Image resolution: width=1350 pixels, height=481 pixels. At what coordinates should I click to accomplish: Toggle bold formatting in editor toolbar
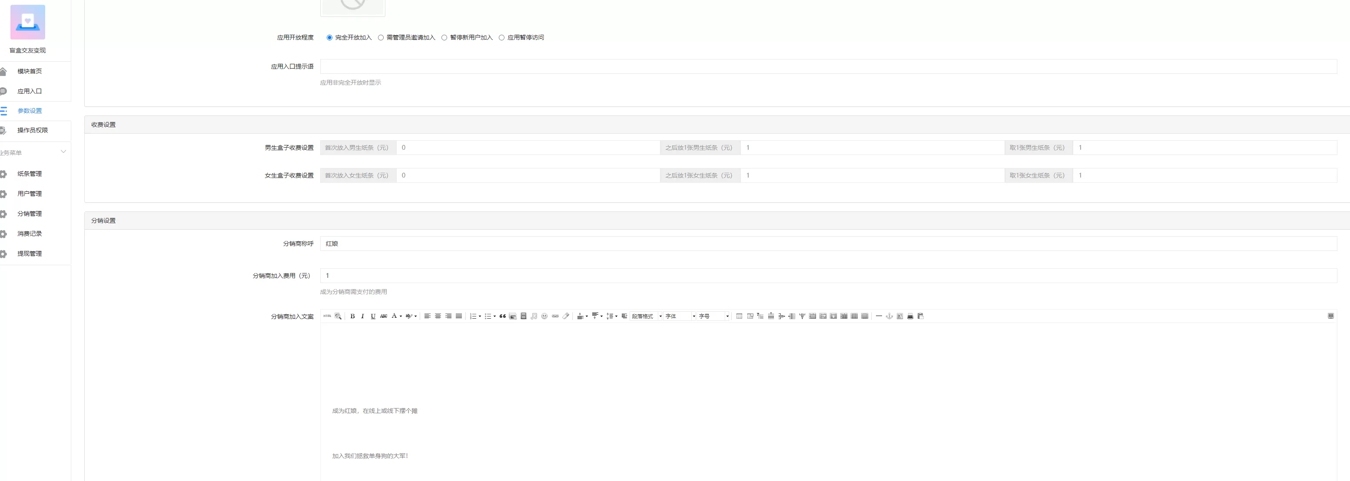pyautogui.click(x=352, y=316)
